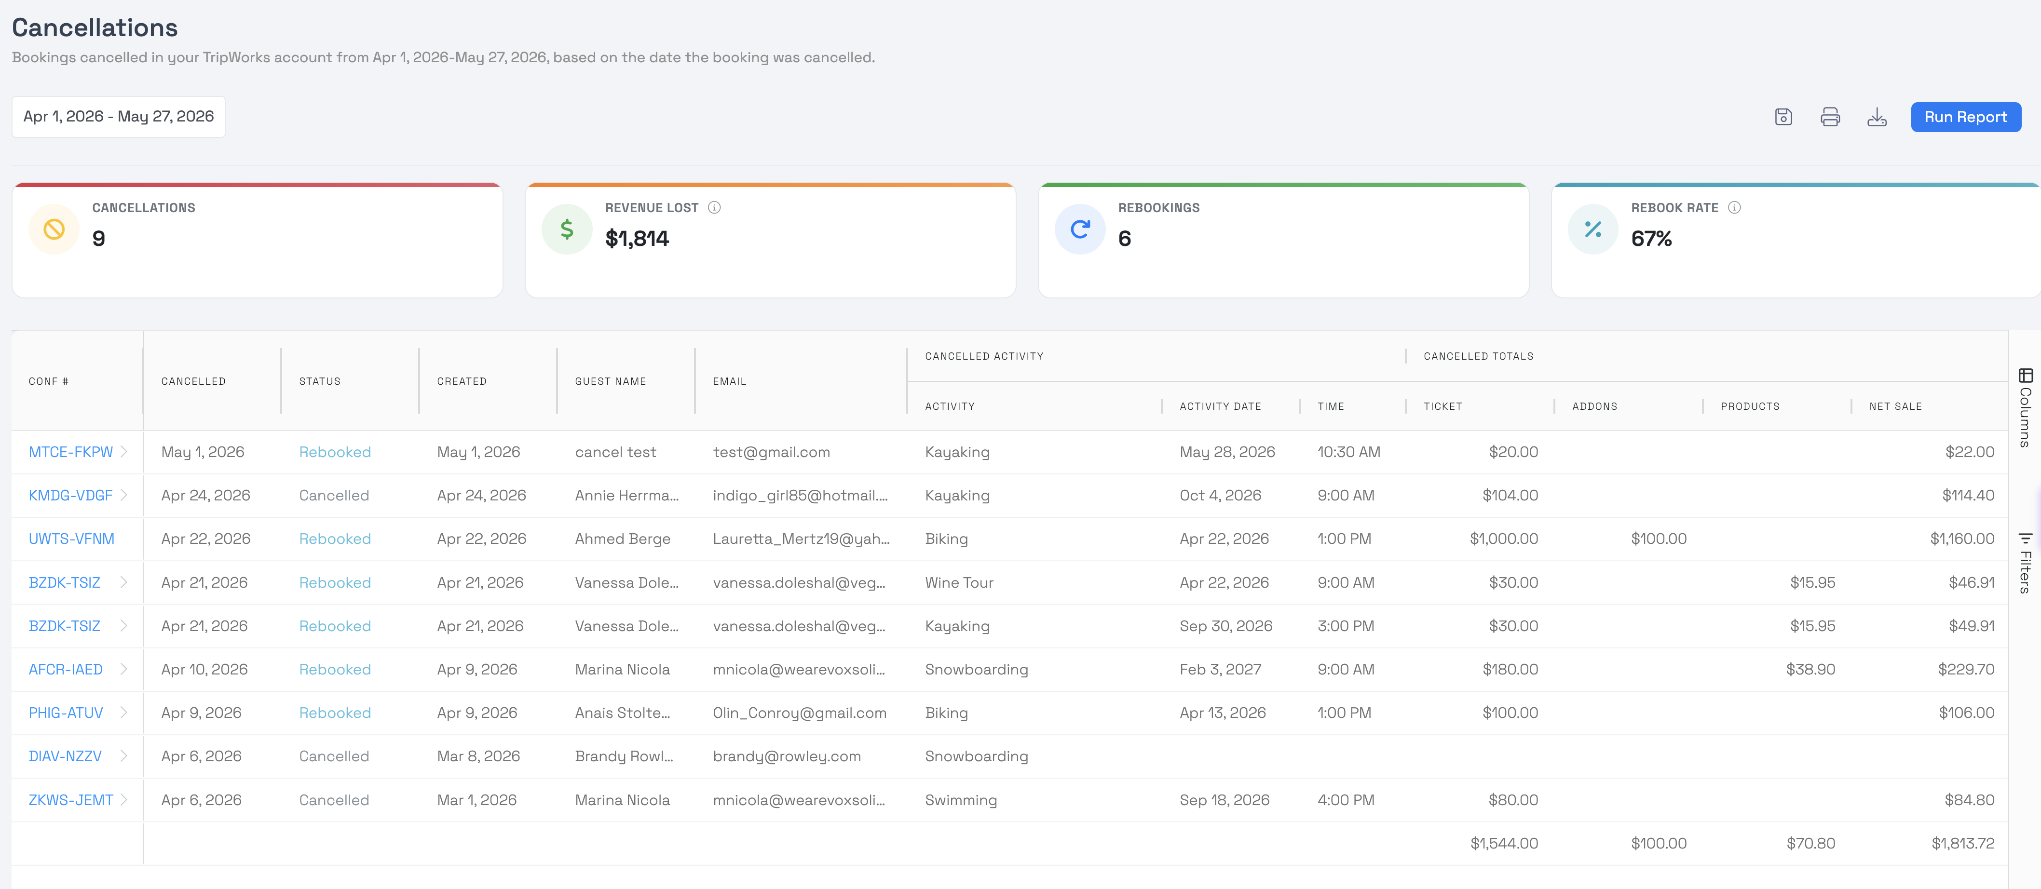Click the Run Report button
This screenshot has height=889, width=2041.
pyautogui.click(x=1965, y=117)
